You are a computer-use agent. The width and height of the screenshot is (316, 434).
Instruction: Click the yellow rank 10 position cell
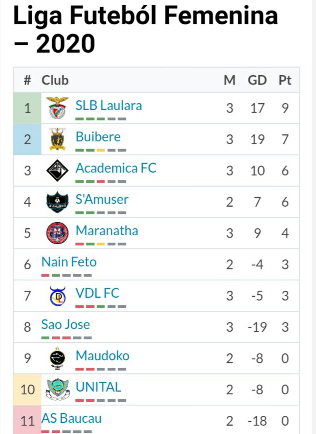pyautogui.click(x=27, y=390)
